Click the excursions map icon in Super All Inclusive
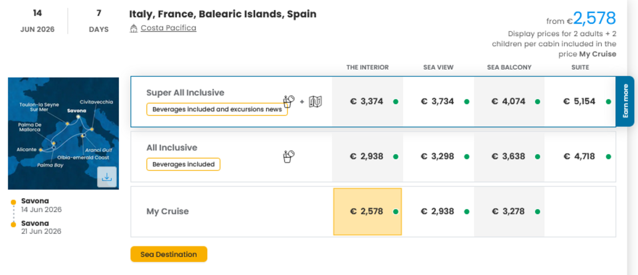This screenshot has height=275, width=638. (x=315, y=101)
